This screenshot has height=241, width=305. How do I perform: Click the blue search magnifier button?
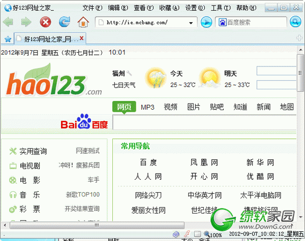coord(295,22)
